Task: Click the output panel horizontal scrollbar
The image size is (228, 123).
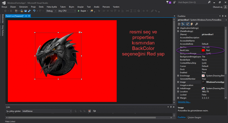Action: [82, 117]
